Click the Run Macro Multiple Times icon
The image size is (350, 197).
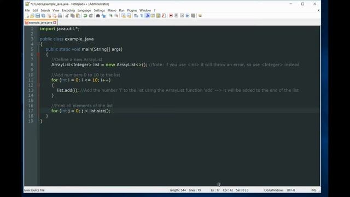tap(188, 16)
